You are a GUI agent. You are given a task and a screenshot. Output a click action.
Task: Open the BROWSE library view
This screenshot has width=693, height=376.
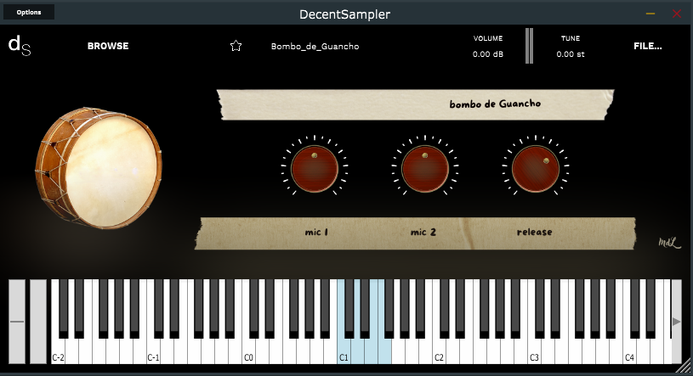point(108,46)
